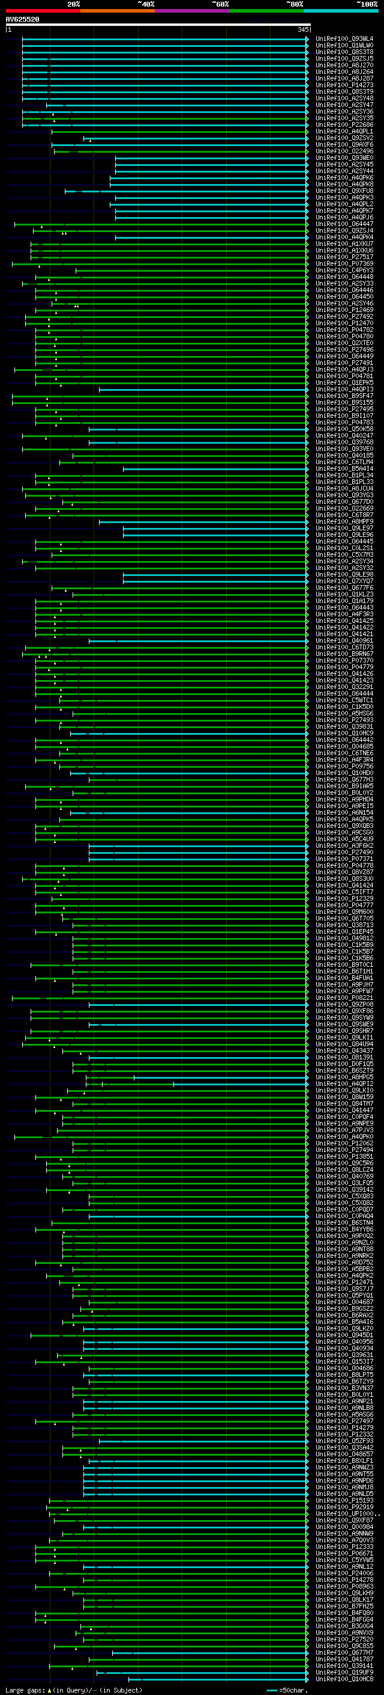Select the UniRef100_Q8VZ87 label
Image resolution: width=384 pixels, height=1695 pixels.
coord(344,872)
